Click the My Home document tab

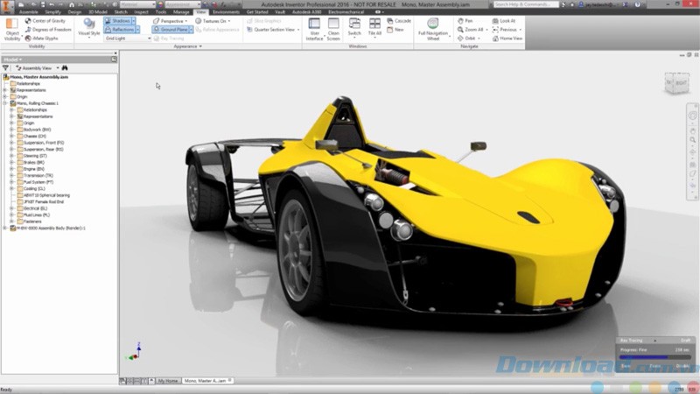pos(167,381)
